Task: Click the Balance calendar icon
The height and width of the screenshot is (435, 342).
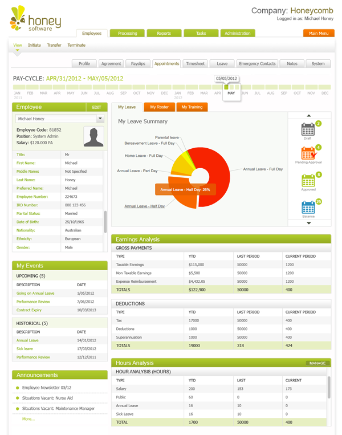Action: click(x=308, y=208)
